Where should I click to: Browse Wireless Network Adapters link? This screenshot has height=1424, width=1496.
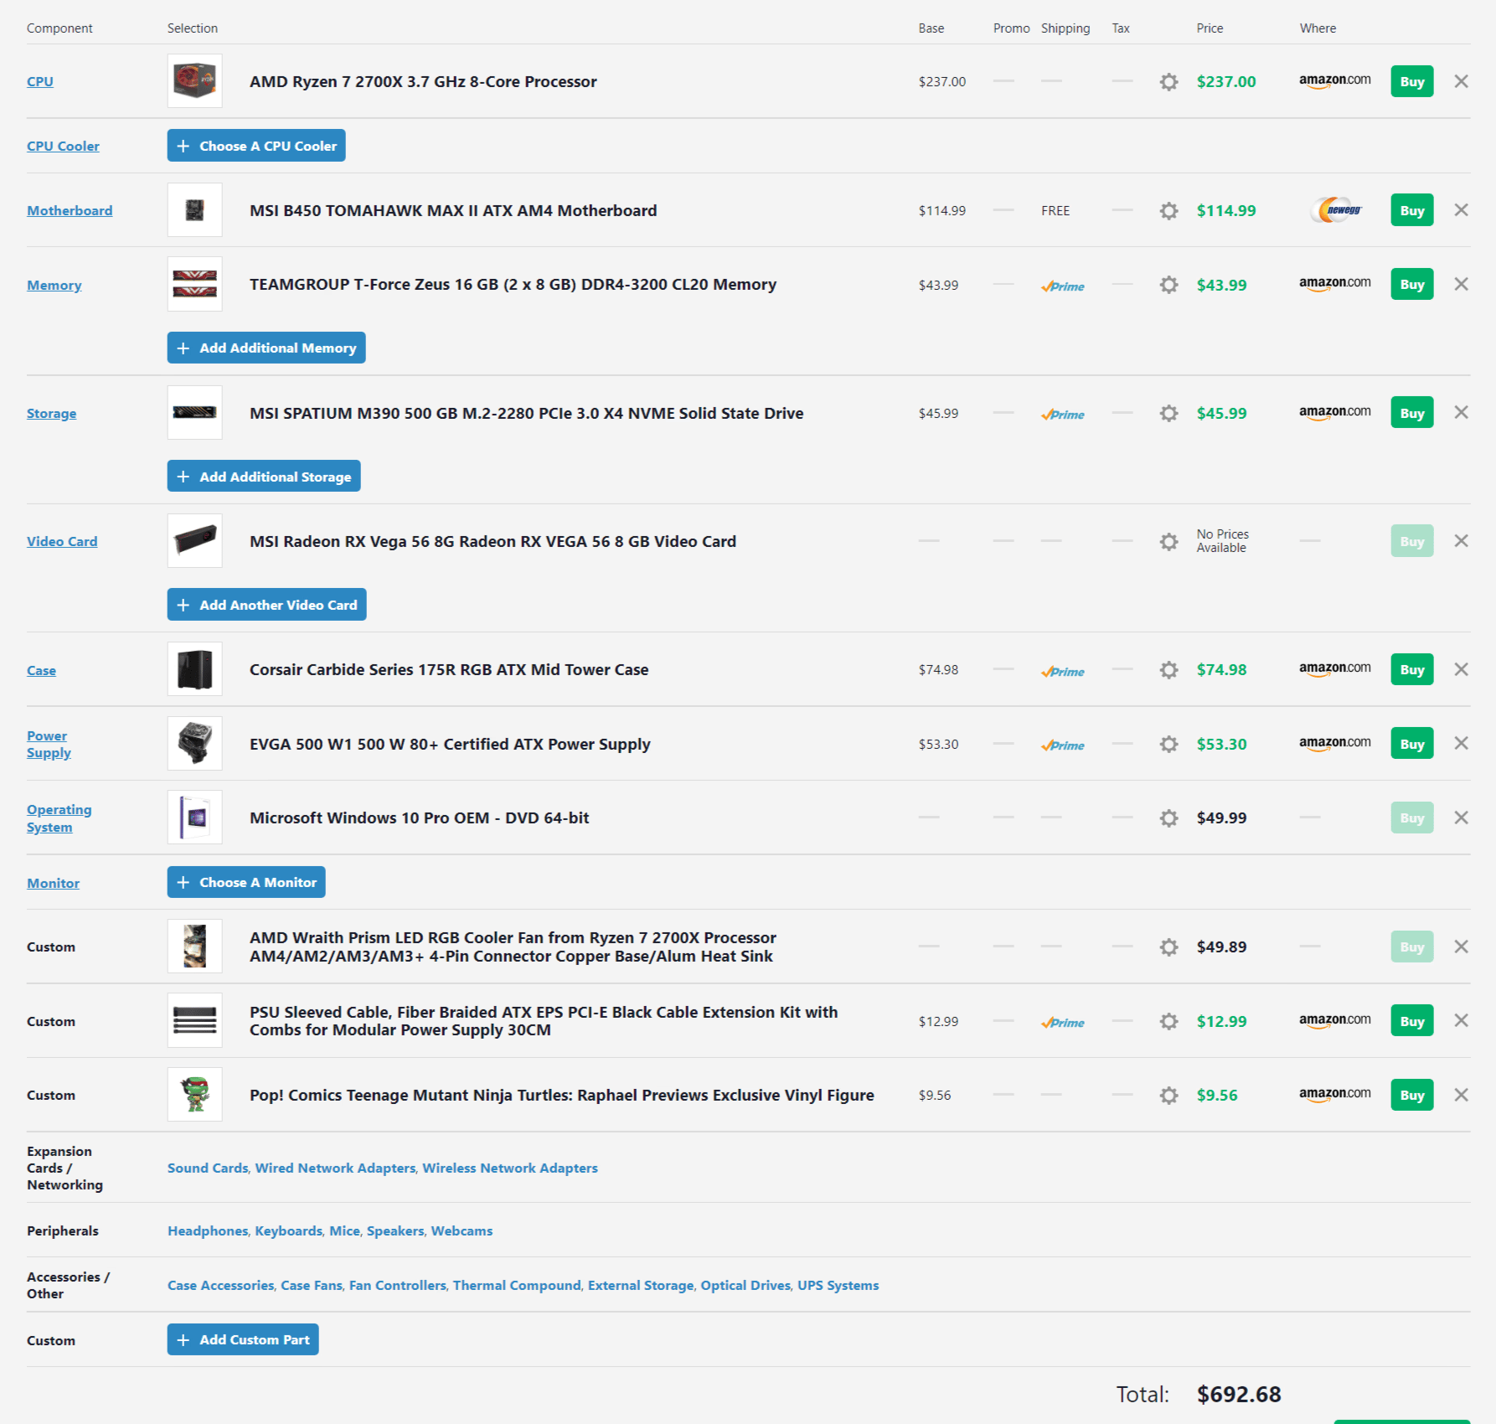coord(510,1168)
